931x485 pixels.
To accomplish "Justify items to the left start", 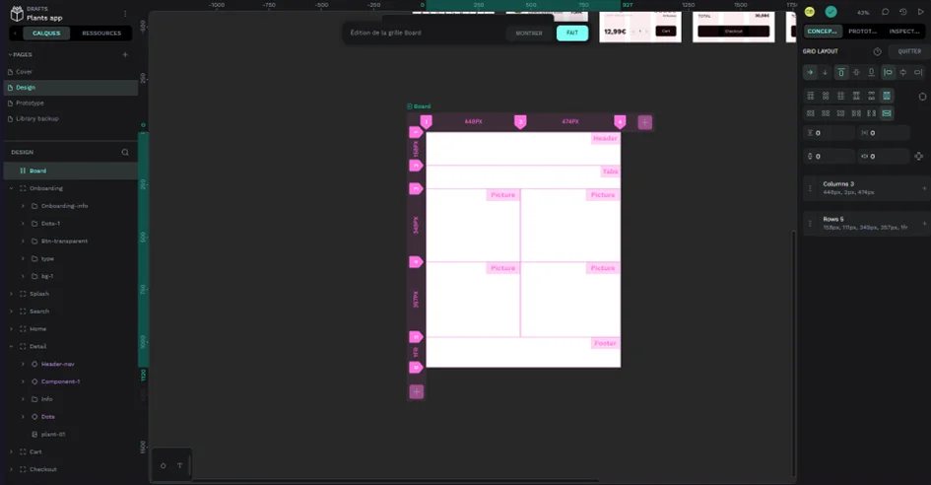I will click(888, 73).
